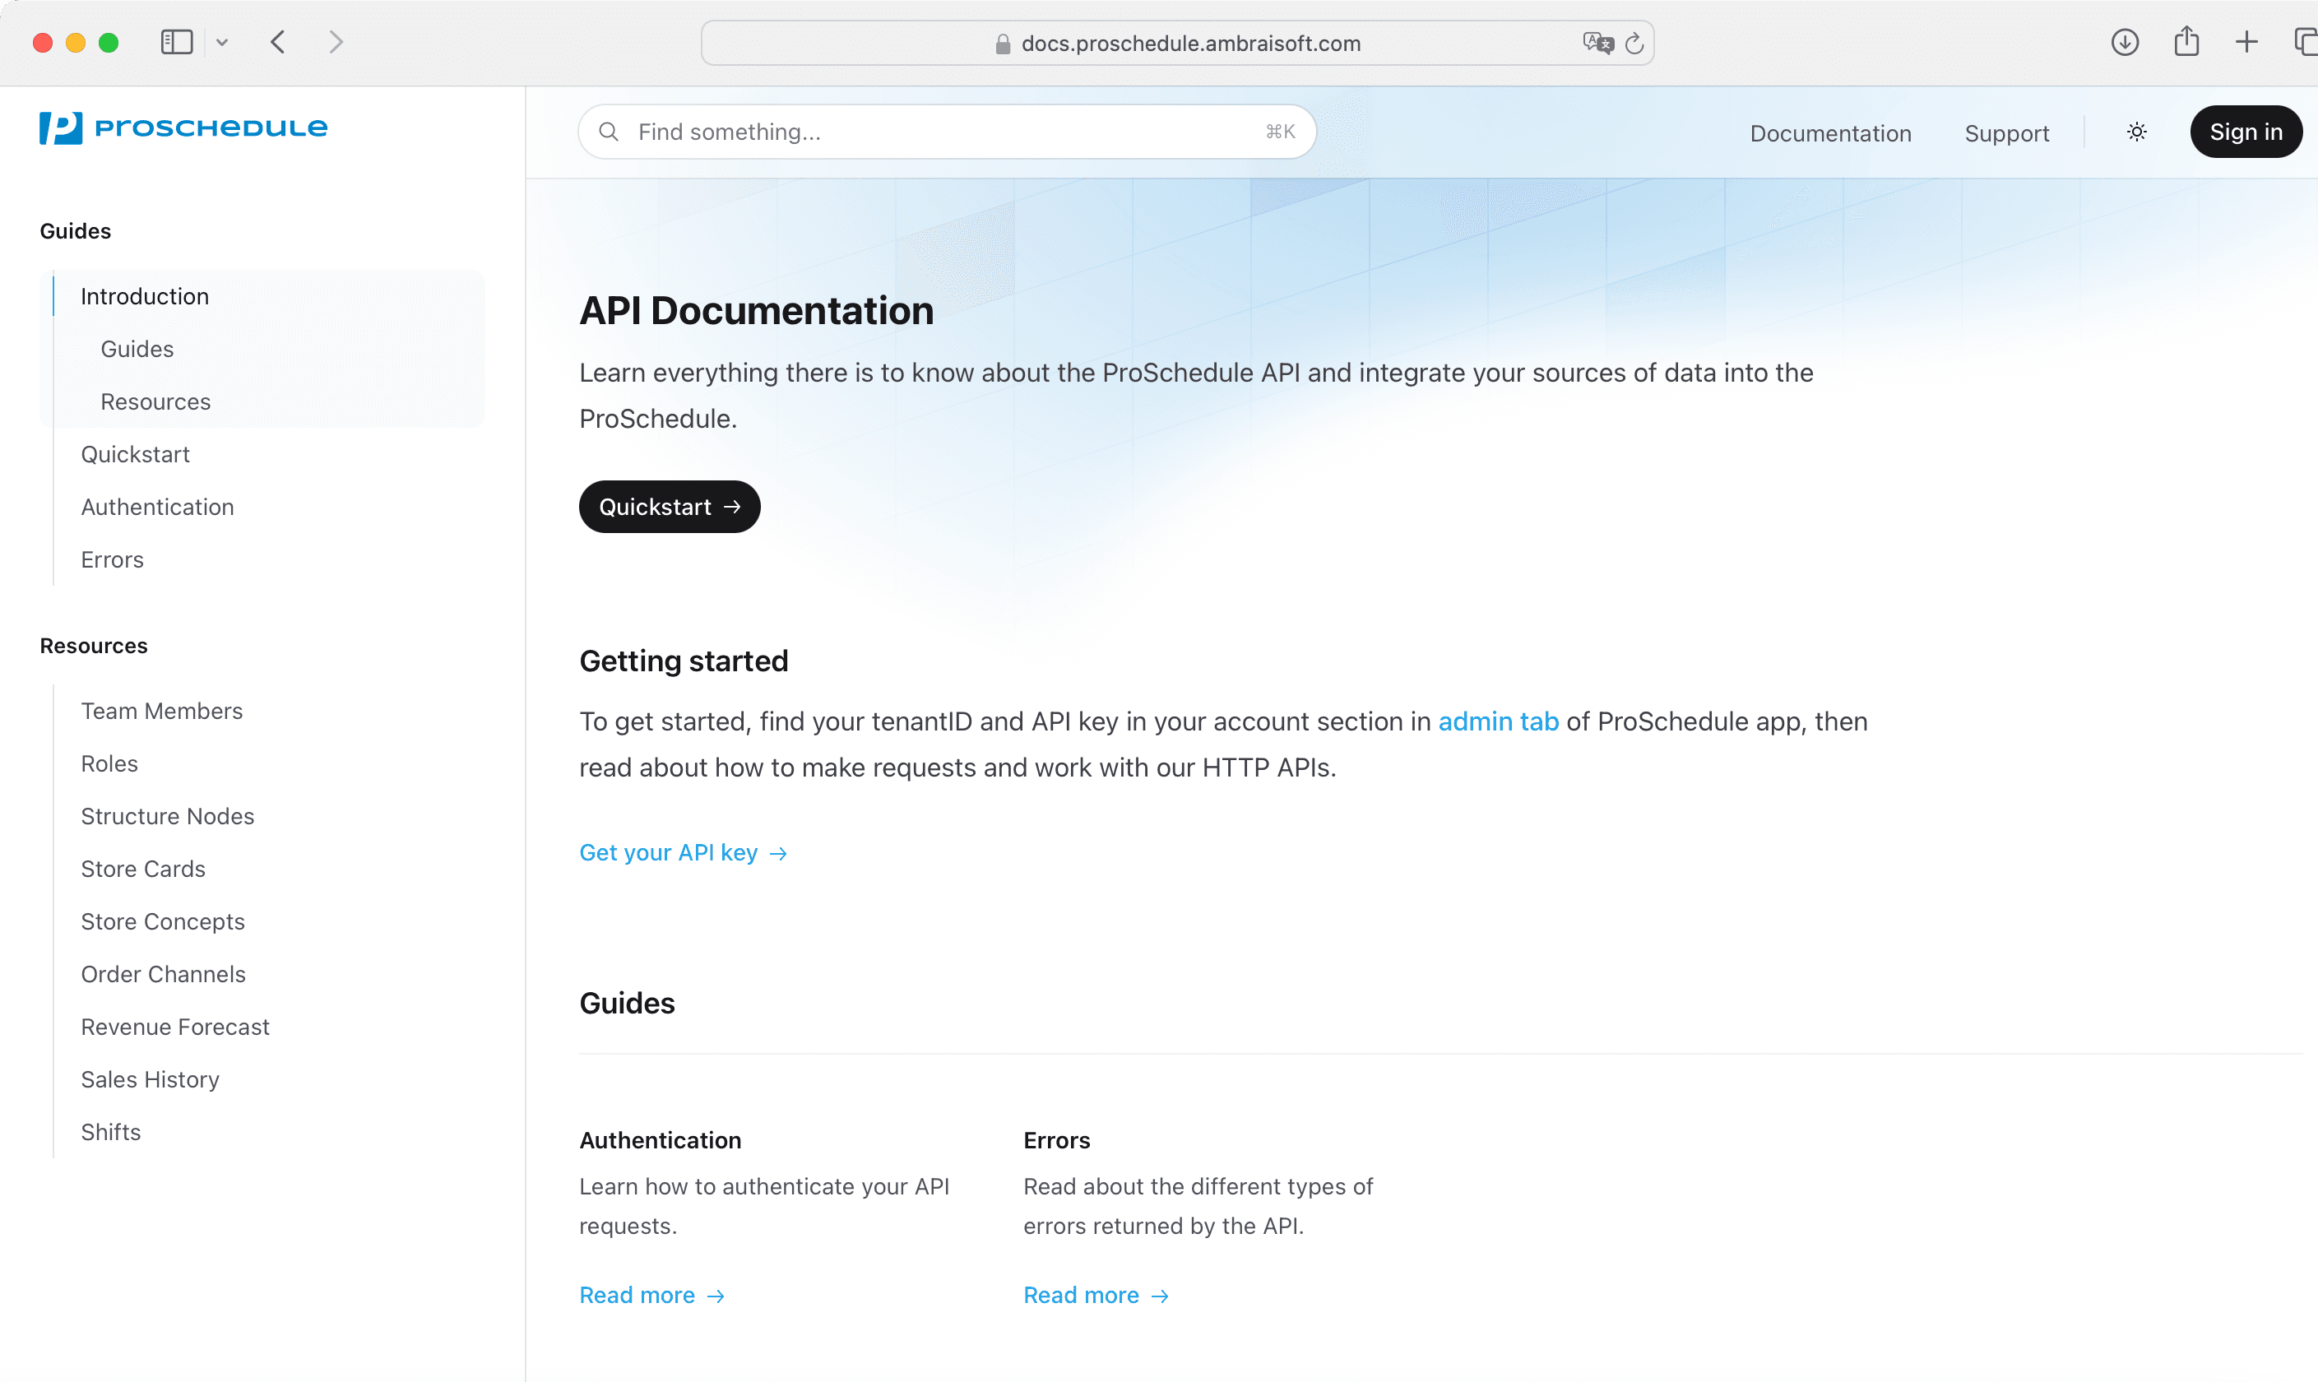Click Read more under Errors
This screenshot has width=2318, height=1382.
pos(1096,1295)
